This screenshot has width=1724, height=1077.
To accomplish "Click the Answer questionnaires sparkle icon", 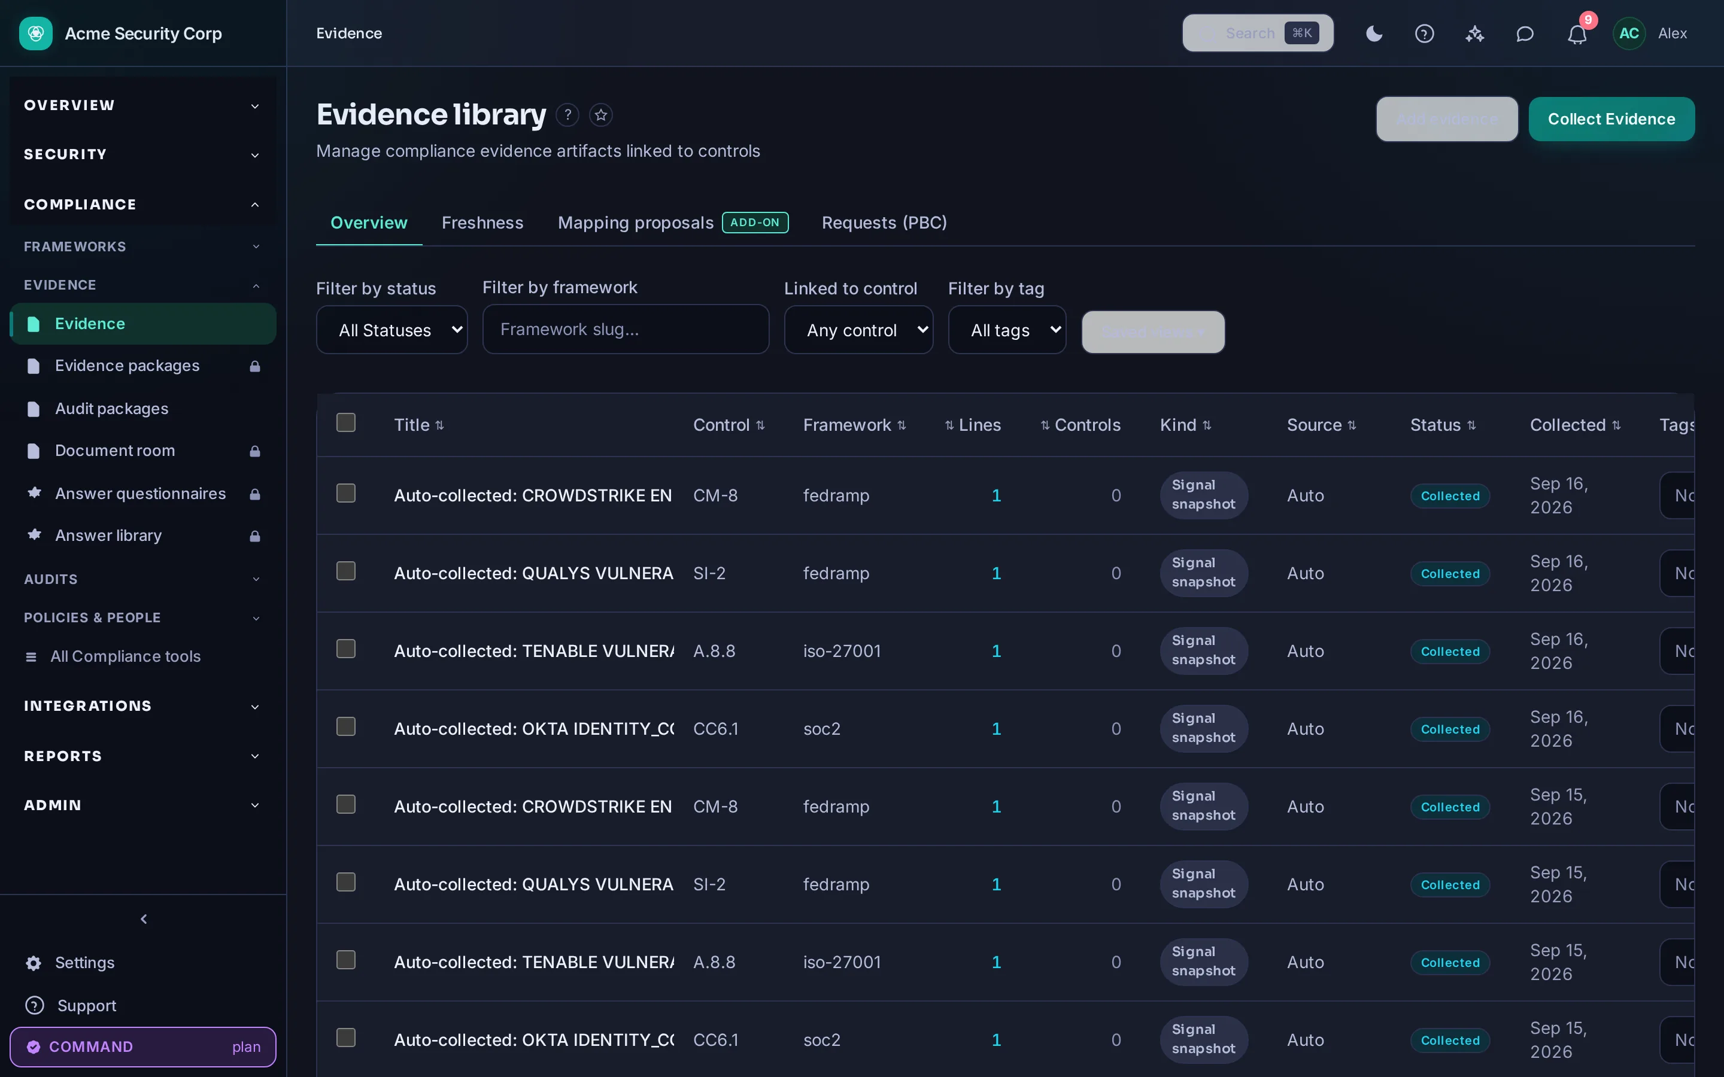I will coord(34,493).
